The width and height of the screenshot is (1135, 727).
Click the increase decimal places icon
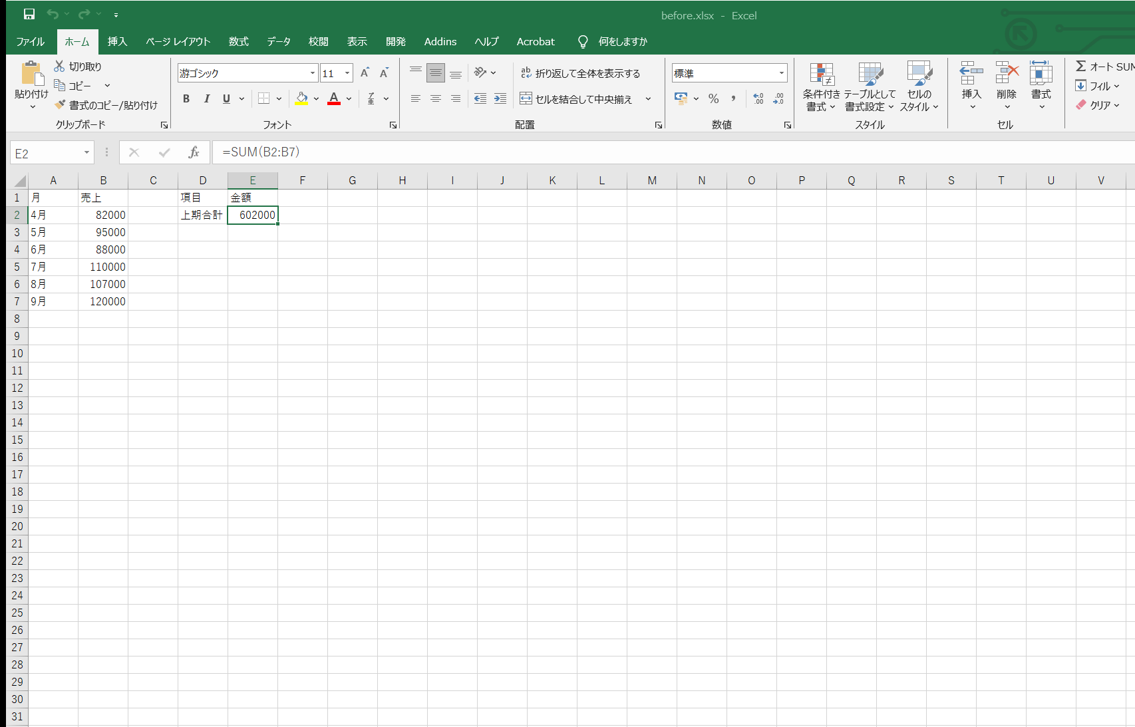click(x=758, y=98)
